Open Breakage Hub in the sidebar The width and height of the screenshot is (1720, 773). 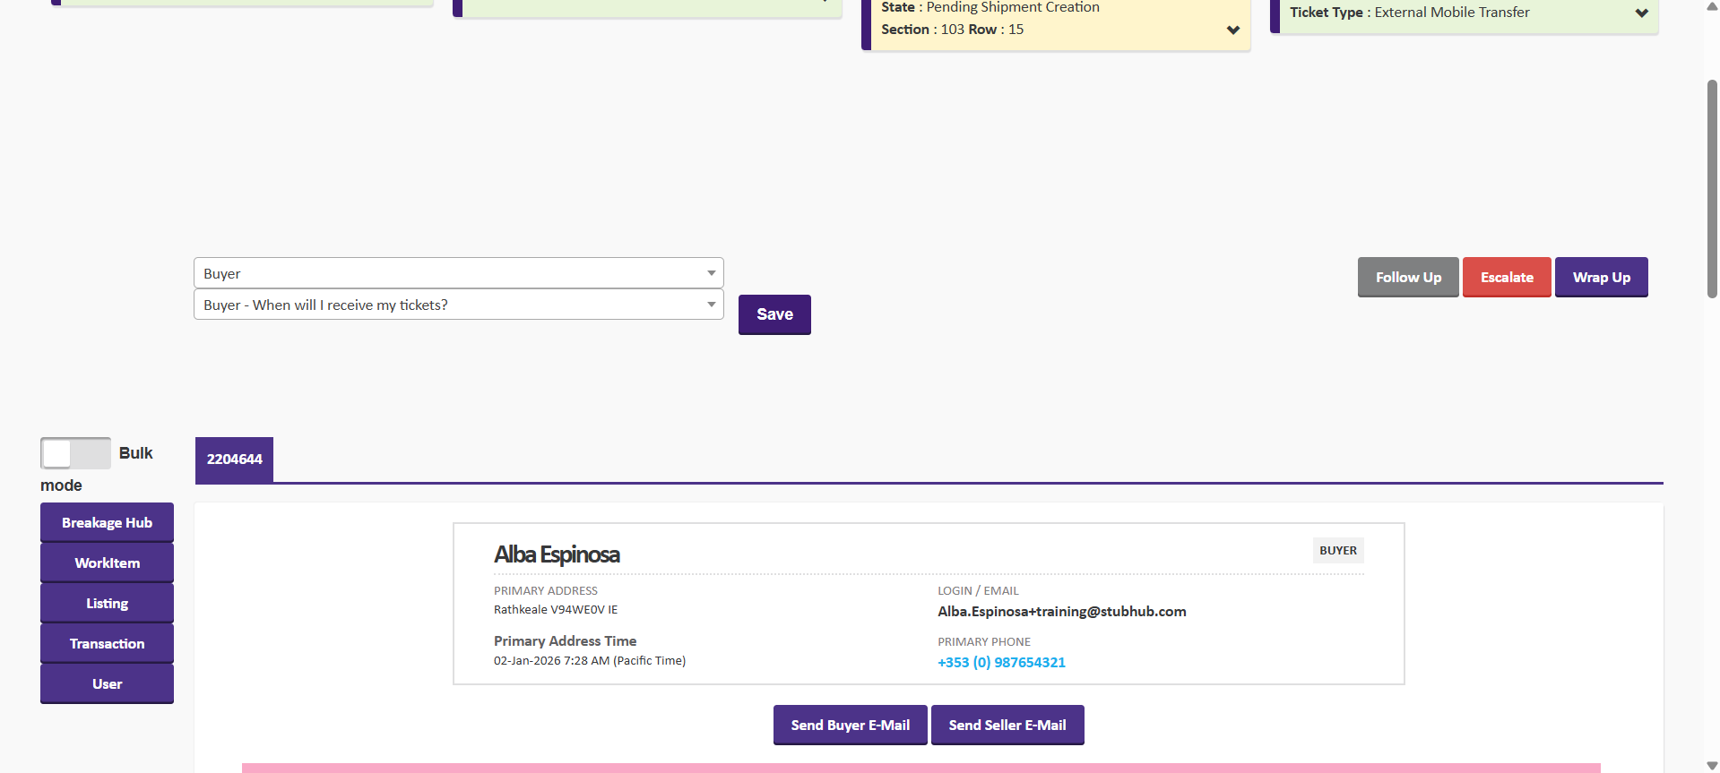107,523
